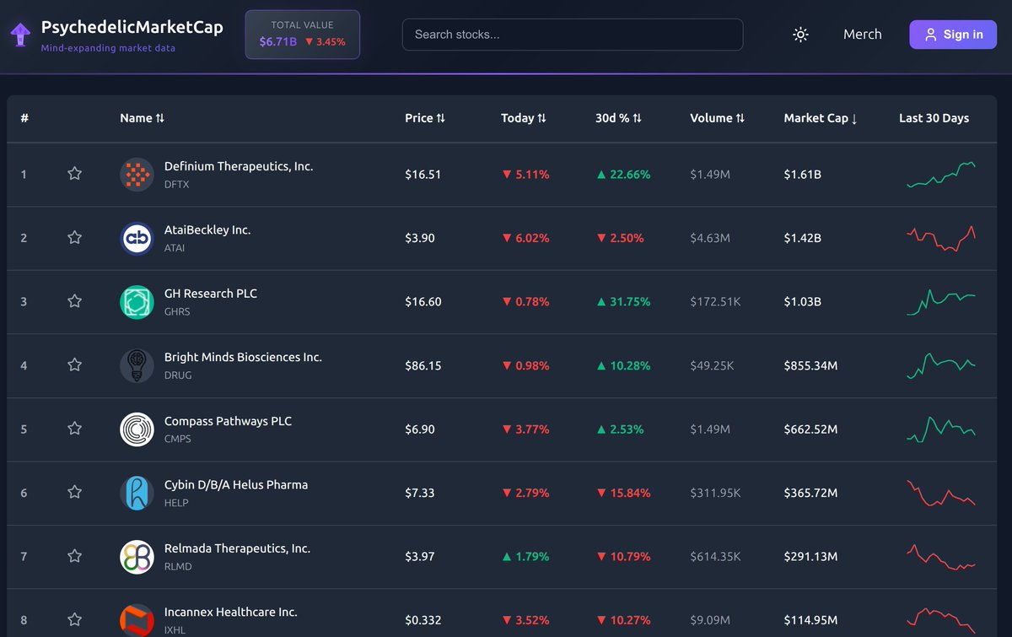Click the Bright Minds DRUG logo icon

click(x=137, y=365)
